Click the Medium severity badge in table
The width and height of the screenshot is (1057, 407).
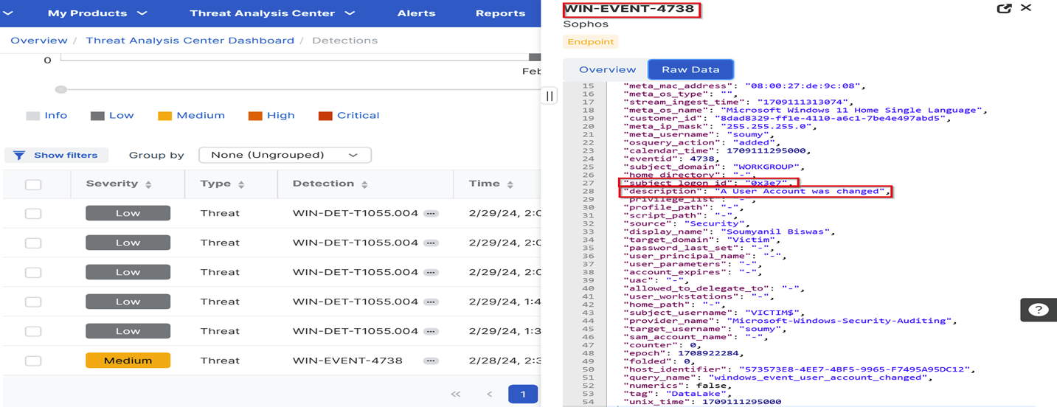(128, 361)
